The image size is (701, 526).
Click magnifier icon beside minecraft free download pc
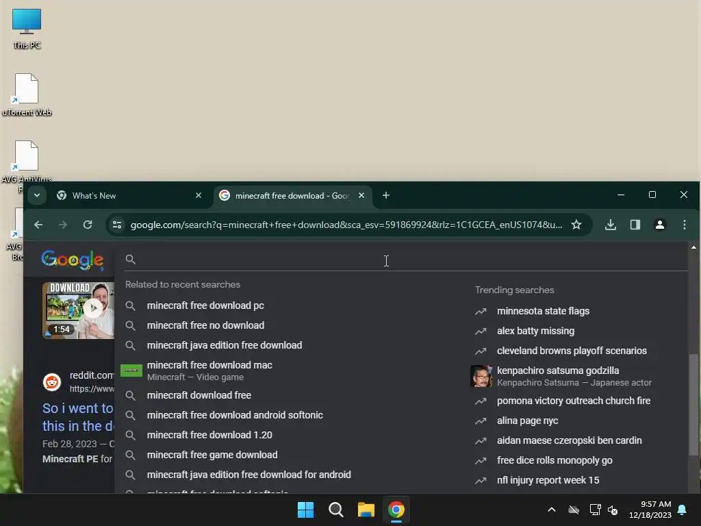point(130,305)
